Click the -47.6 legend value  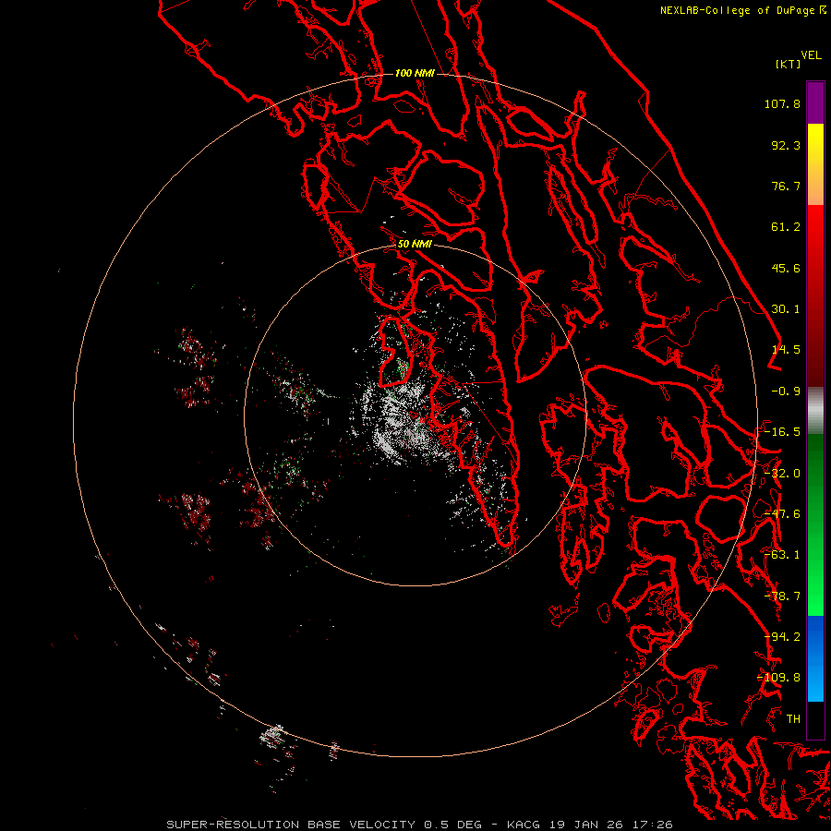coord(782,514)
